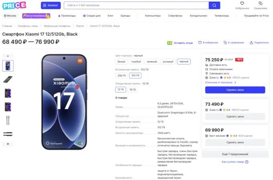Click gallery up arrow
273x180 pixels.
[x=8, y=56]
